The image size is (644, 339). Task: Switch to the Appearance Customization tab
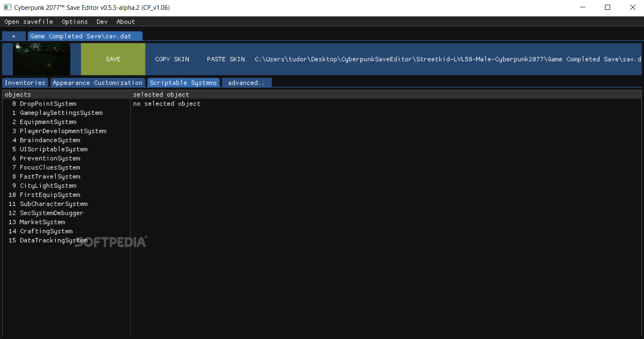point(98,83)
